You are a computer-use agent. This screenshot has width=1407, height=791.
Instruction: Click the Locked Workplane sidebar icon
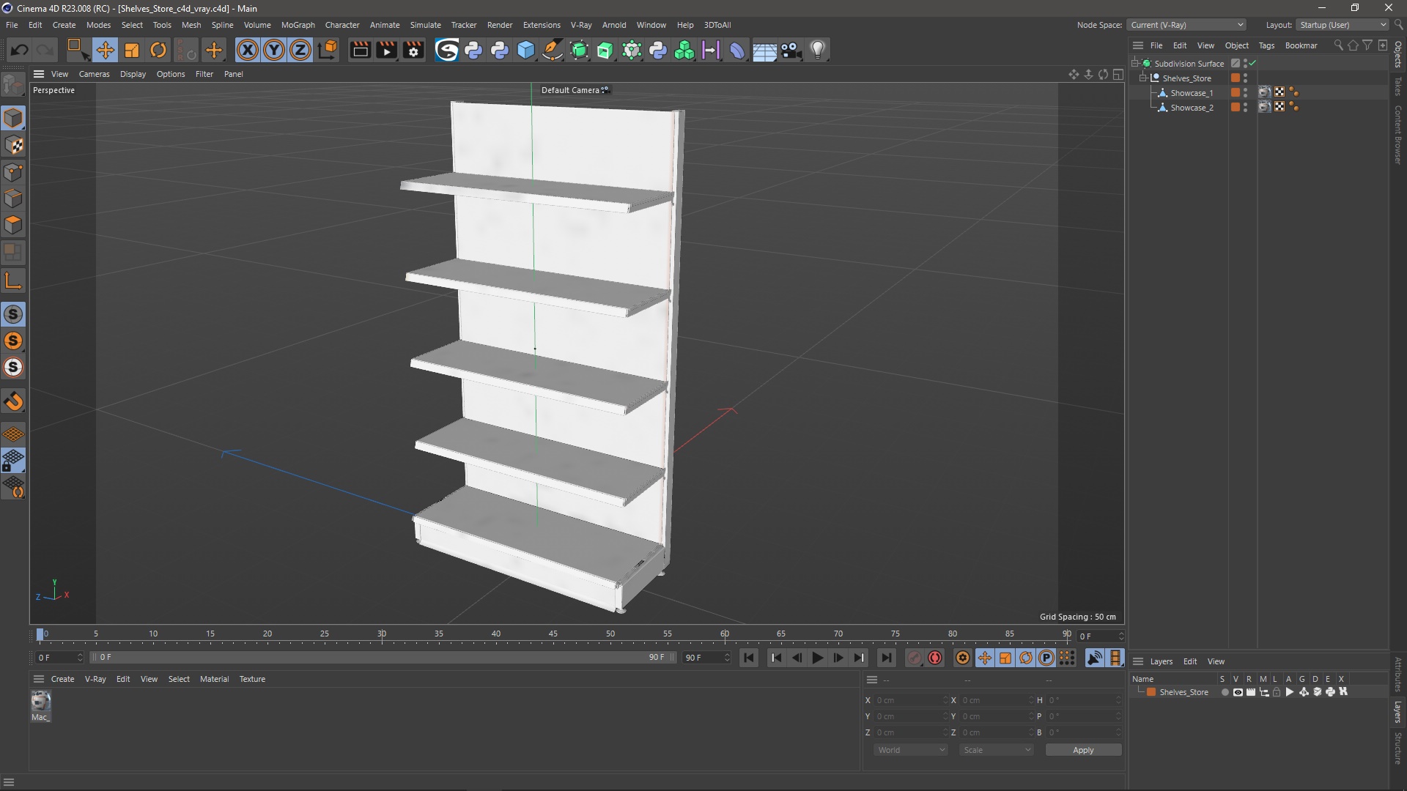(x=13, y=461)
